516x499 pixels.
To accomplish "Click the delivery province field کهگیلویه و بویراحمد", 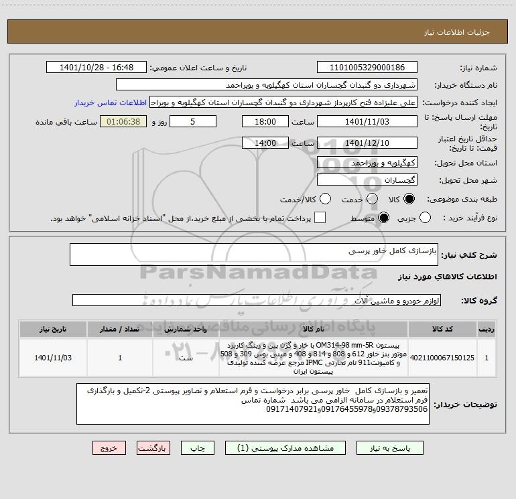I will pyautogui.click(x=367, y=163).
